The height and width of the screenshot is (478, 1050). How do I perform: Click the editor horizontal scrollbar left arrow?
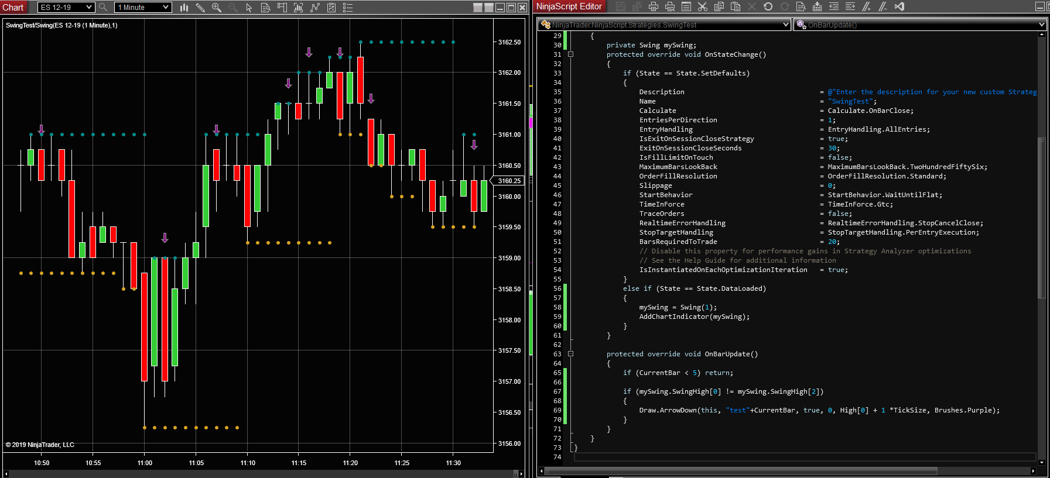[x=541, y=470]
